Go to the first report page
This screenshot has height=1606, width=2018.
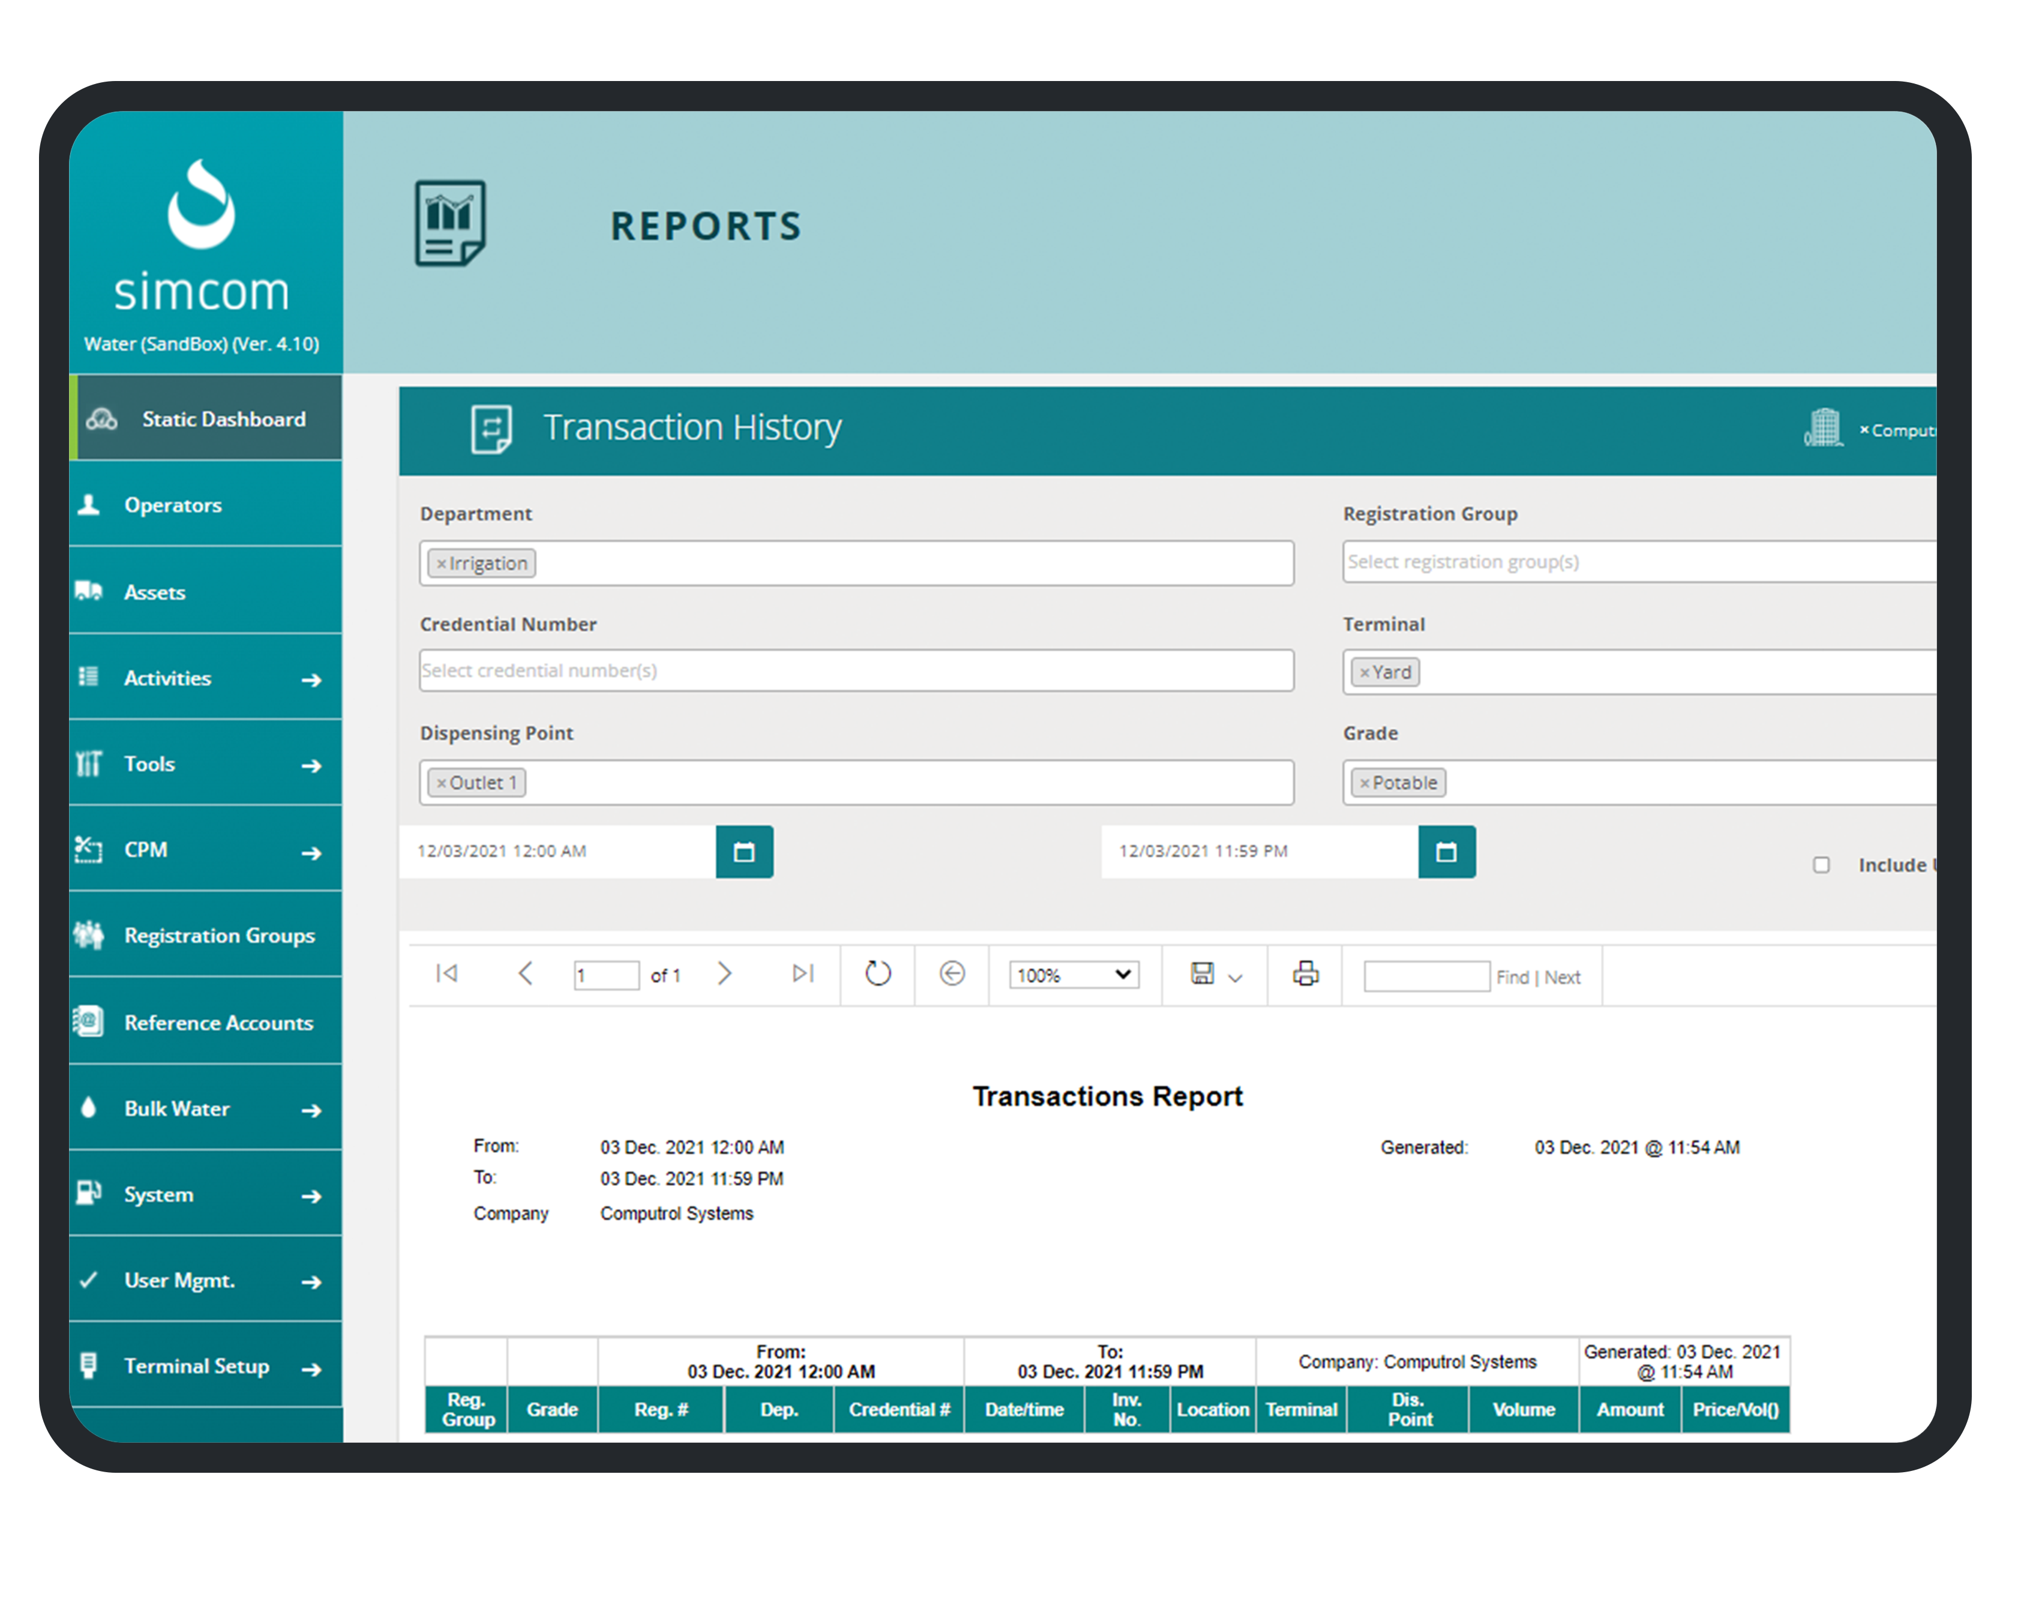[x=446, y=974]
